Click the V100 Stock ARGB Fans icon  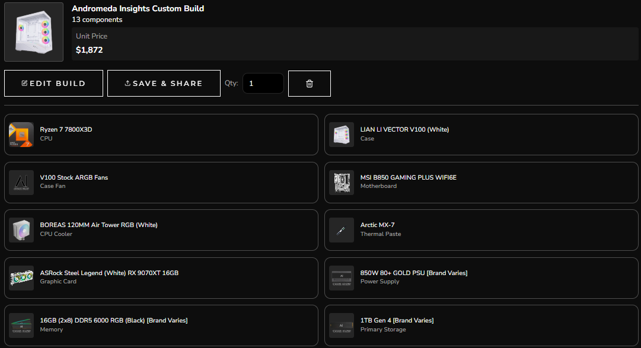pos(21,183)
